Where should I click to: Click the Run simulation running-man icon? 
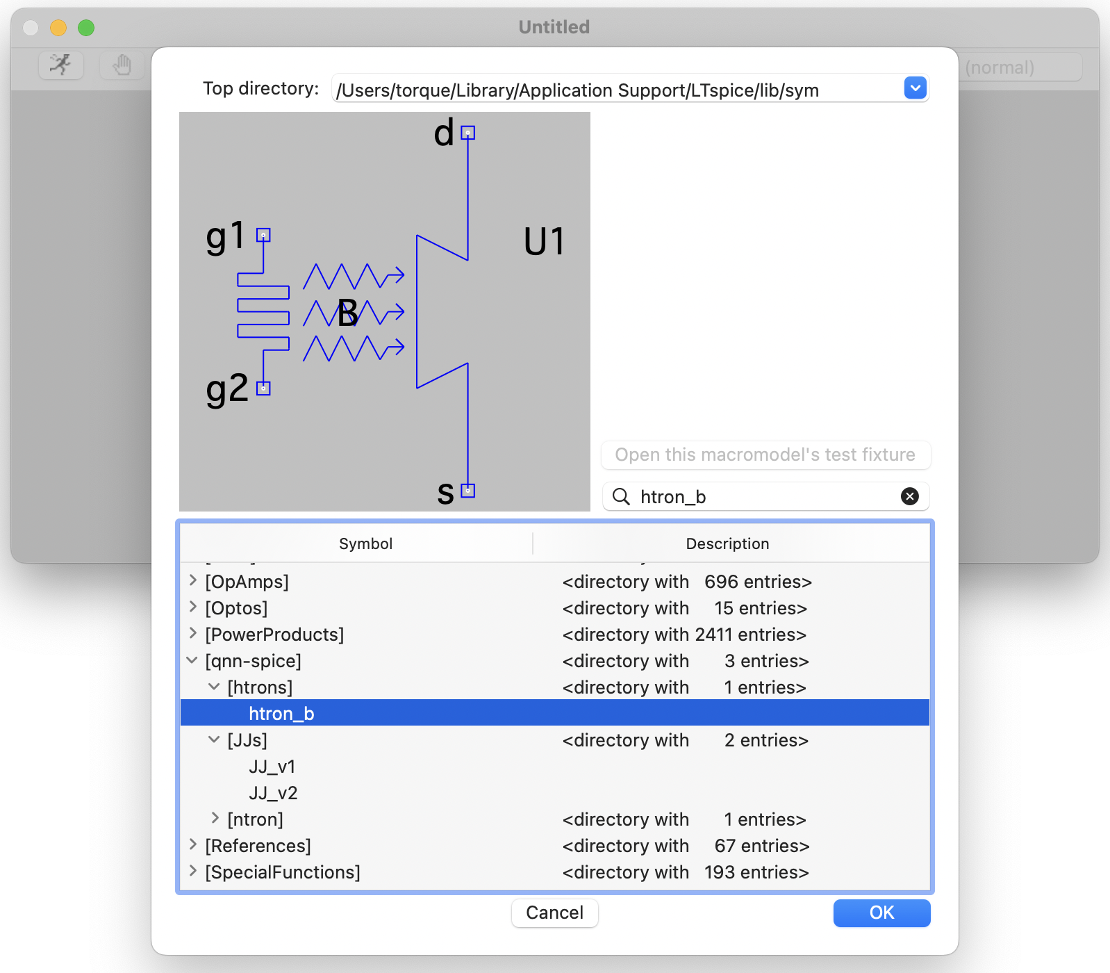(x=61, y=65)
